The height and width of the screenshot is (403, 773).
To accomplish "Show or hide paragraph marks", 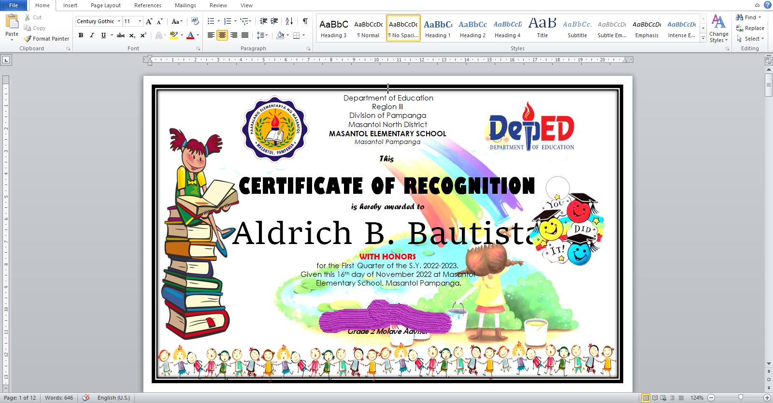I will tap(305, 21).
